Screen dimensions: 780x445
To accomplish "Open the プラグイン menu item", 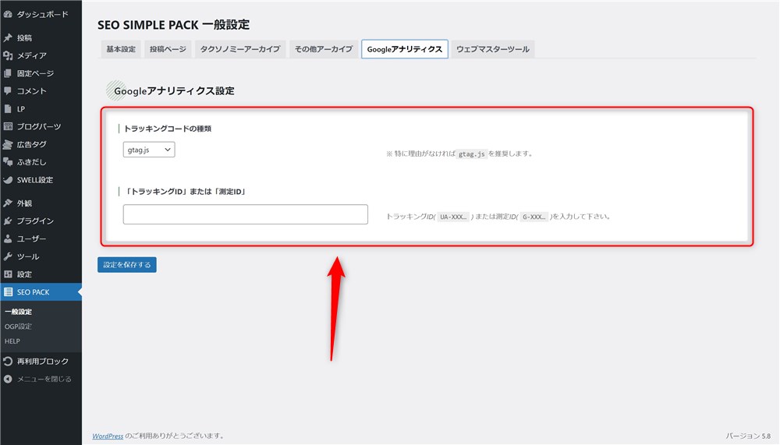I will coord(41,221).
